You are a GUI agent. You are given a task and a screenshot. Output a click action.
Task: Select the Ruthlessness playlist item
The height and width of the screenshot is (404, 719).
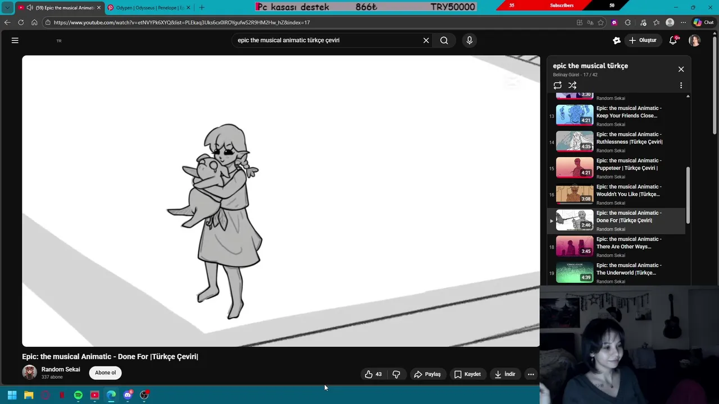click(616, 142)
